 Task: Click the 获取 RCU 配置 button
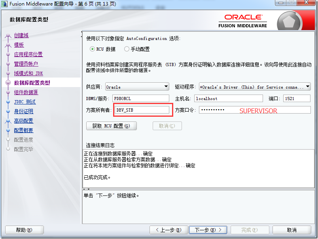point(112,126)
